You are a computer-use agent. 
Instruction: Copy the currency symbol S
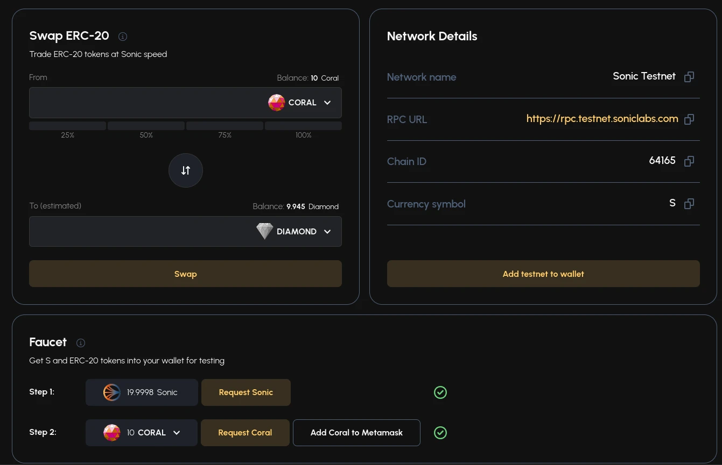(689, 204)
